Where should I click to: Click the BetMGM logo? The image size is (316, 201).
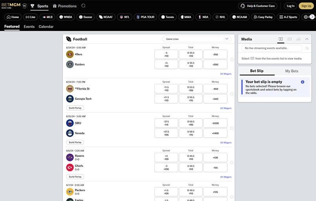[x=11, y=5]
